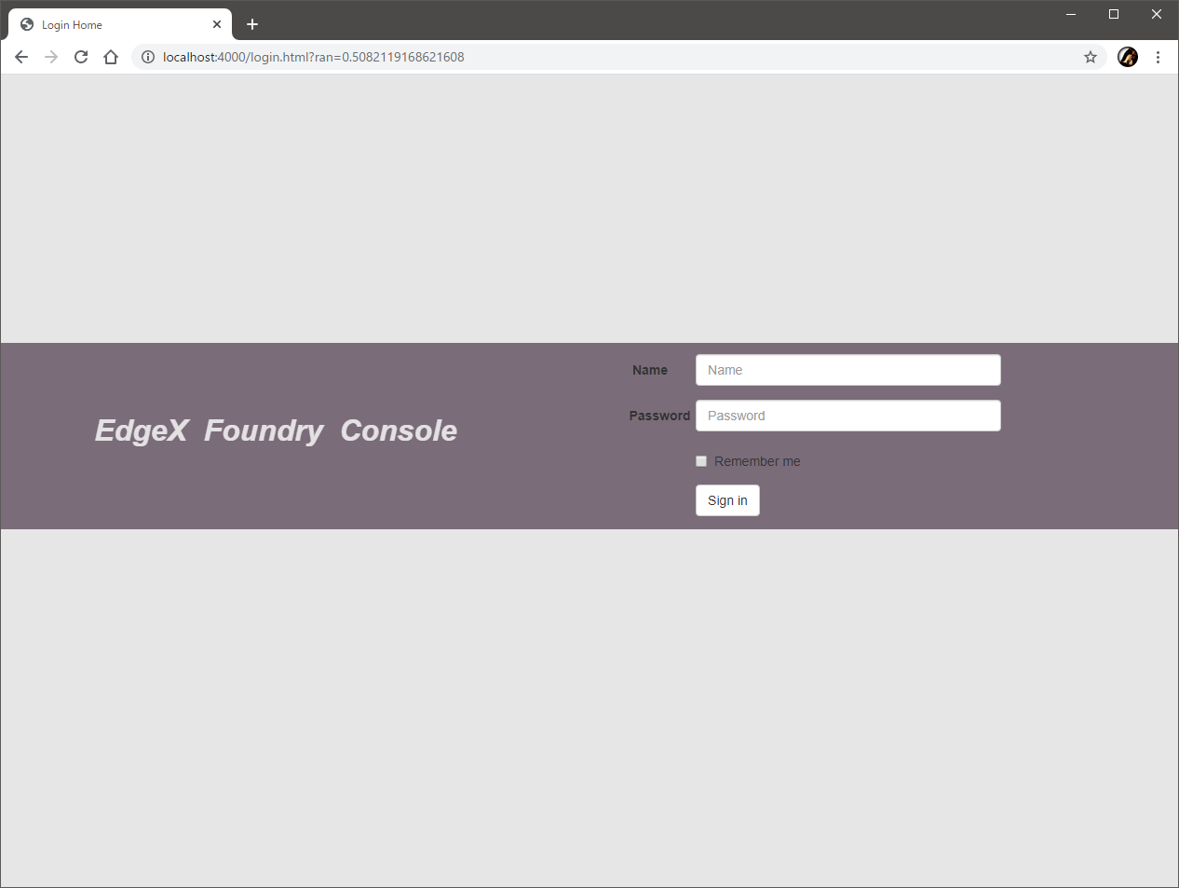Image resolution: width=1179 pixels, height=888 pixels.
Task: Close the Login Home tab
Action: (217, 24)
